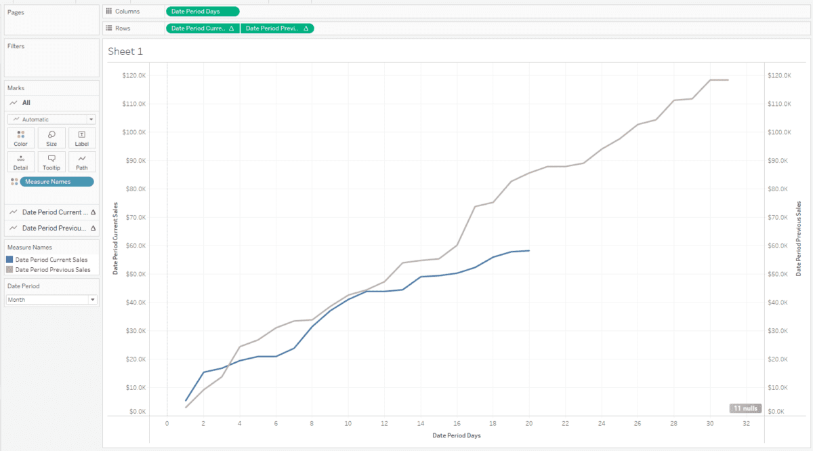Click the Columns shelf icon

point(109,11)
